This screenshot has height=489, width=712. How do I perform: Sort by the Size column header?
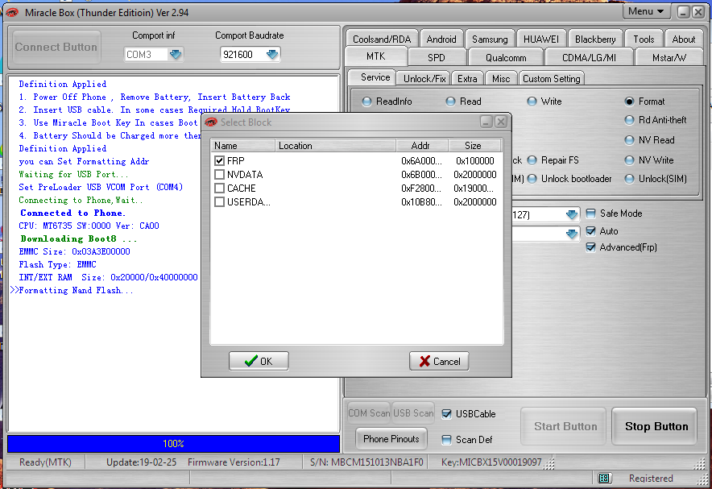(x=474, y=146)
